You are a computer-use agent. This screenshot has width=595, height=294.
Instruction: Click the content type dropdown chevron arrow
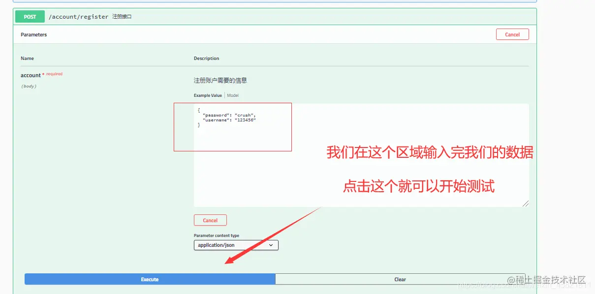(x=271, y=245)
